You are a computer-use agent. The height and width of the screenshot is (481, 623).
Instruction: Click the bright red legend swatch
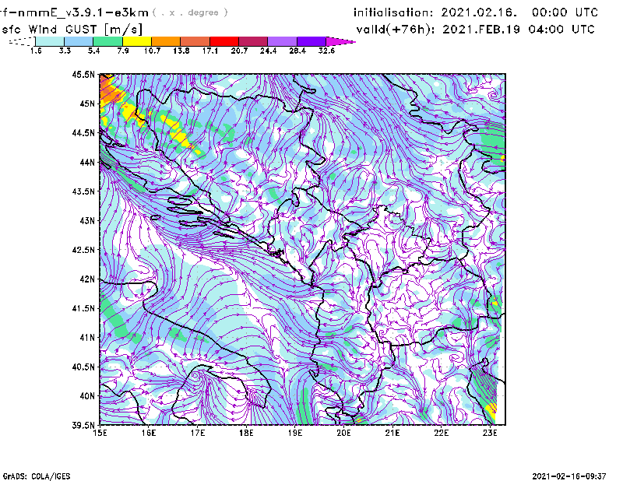[224, 41]
